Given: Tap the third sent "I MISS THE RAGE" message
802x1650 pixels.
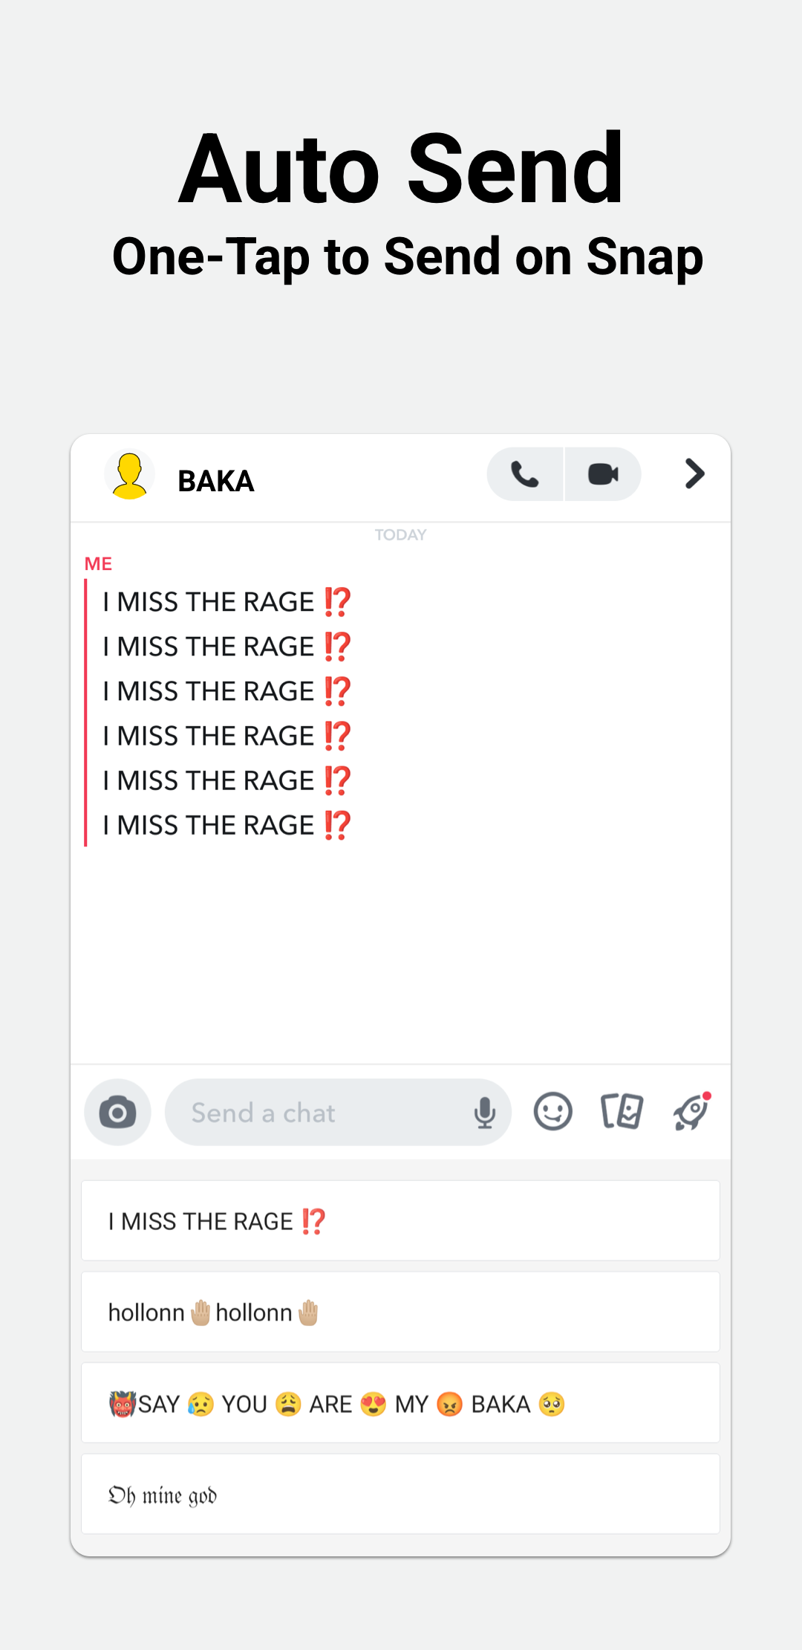Looking at the screenshot, I should [226, 691].
